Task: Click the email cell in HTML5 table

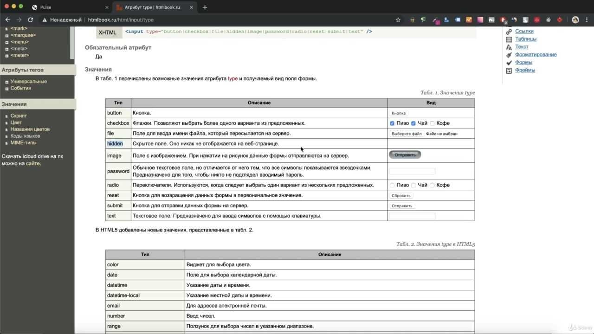Action: tap(145, 306)
